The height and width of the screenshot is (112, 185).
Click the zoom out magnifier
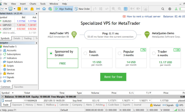120,9
